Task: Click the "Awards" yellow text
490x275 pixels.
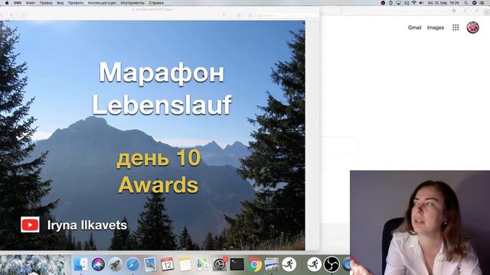Action: (158, 185)
